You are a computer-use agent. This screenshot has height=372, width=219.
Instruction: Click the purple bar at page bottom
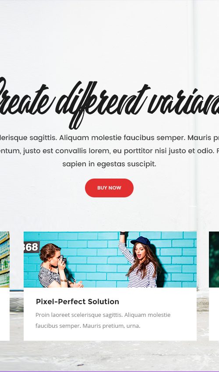click(109, 372)
